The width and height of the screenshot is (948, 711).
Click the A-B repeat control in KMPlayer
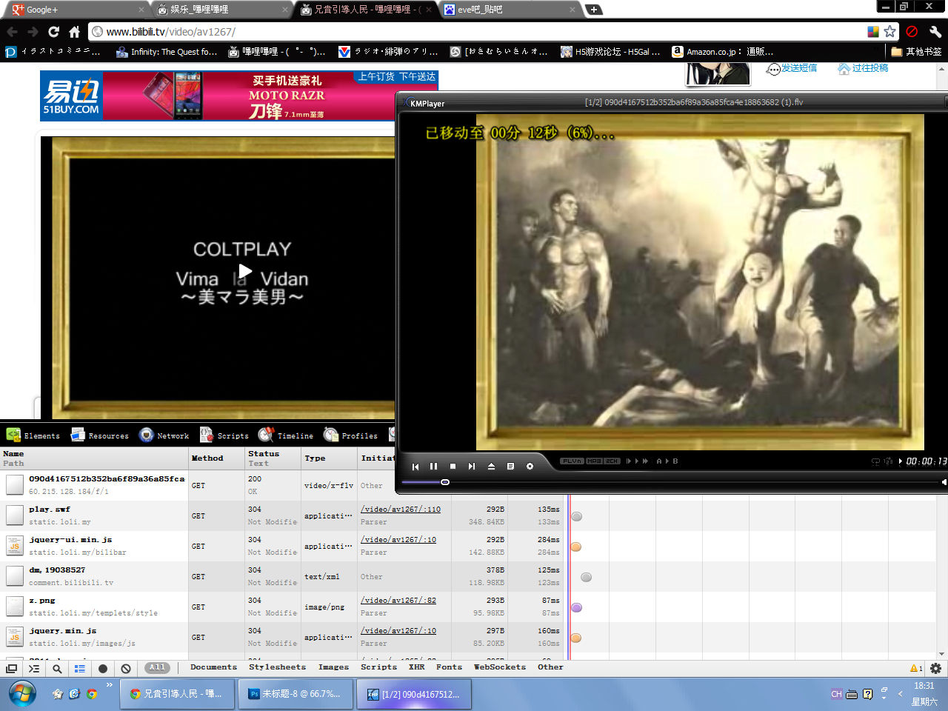pyautogui.click(x=667, y=461)
